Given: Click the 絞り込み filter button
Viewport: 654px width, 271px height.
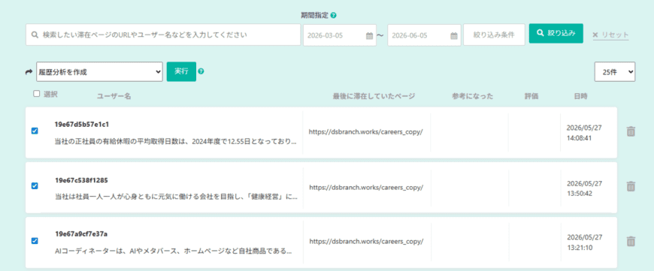Looking at the screenshot, I should (556, 33).
